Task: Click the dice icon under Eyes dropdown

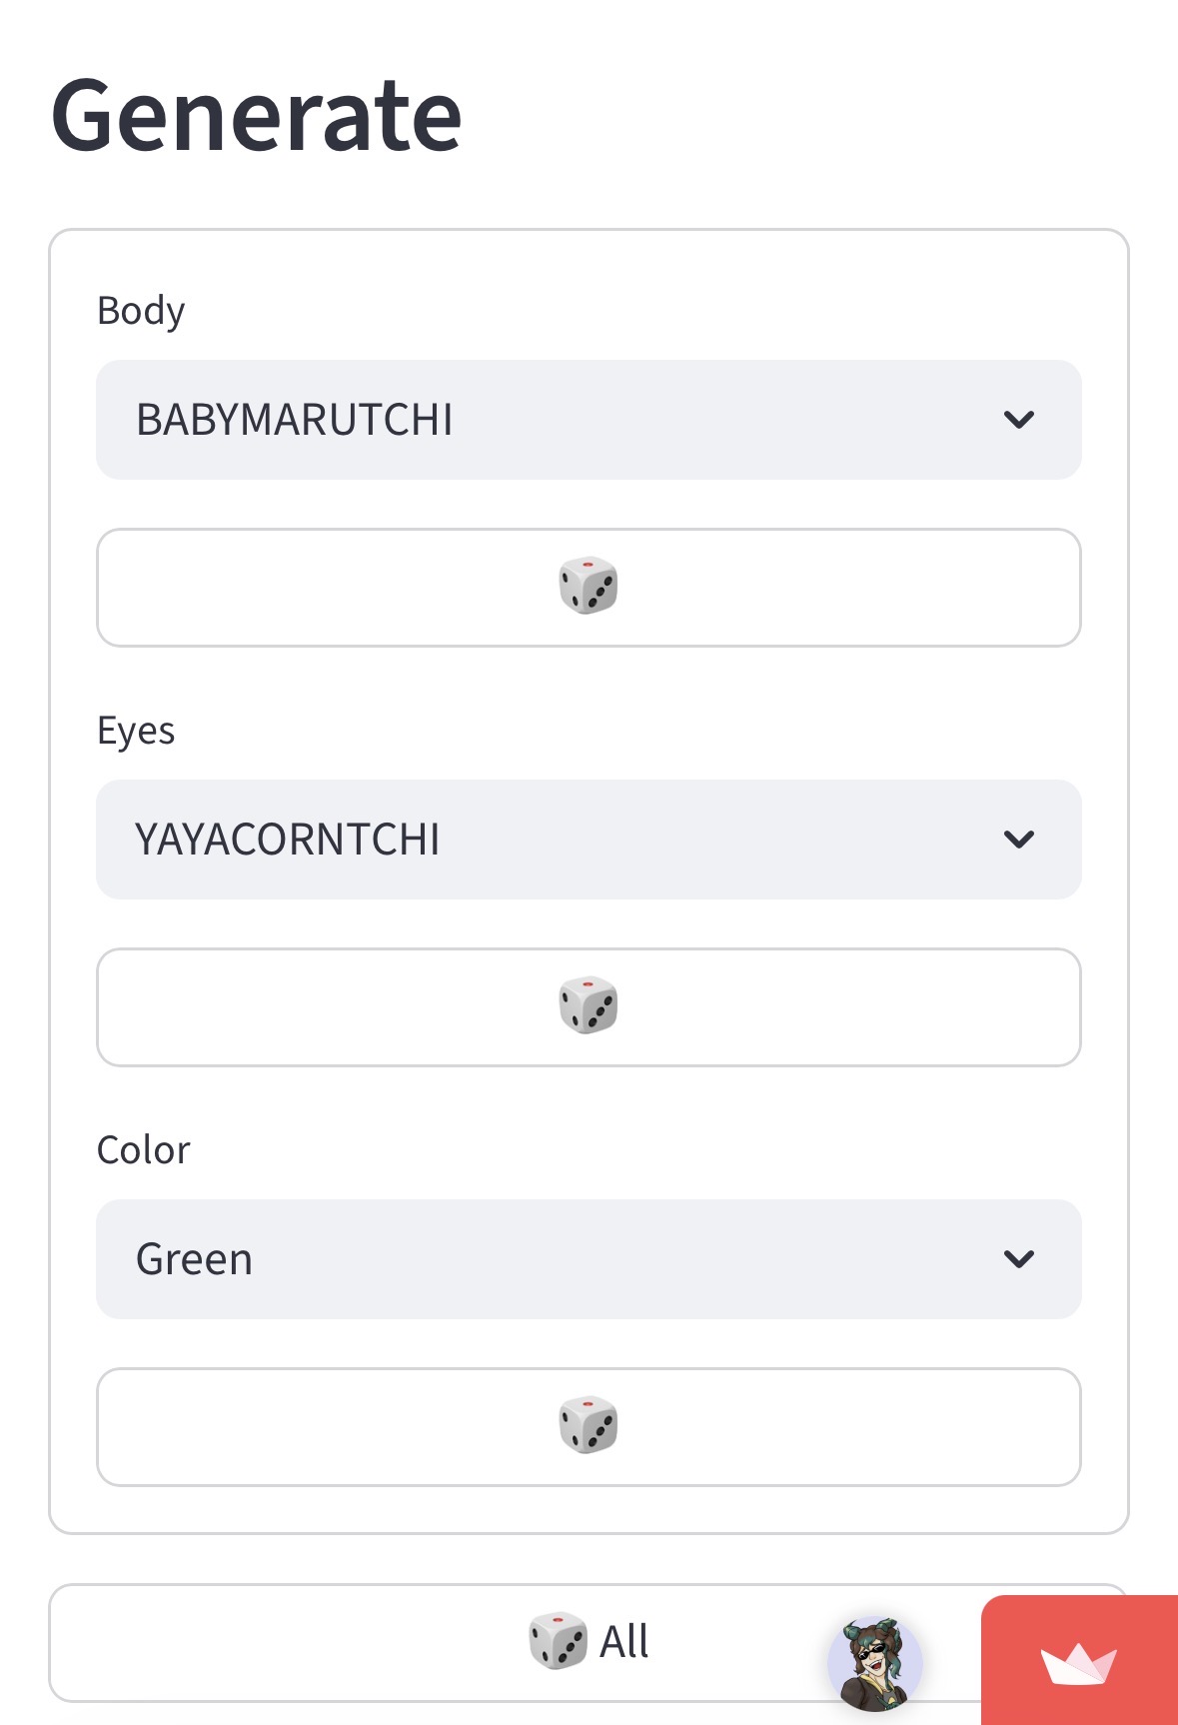Action: tap(589, 1006)
